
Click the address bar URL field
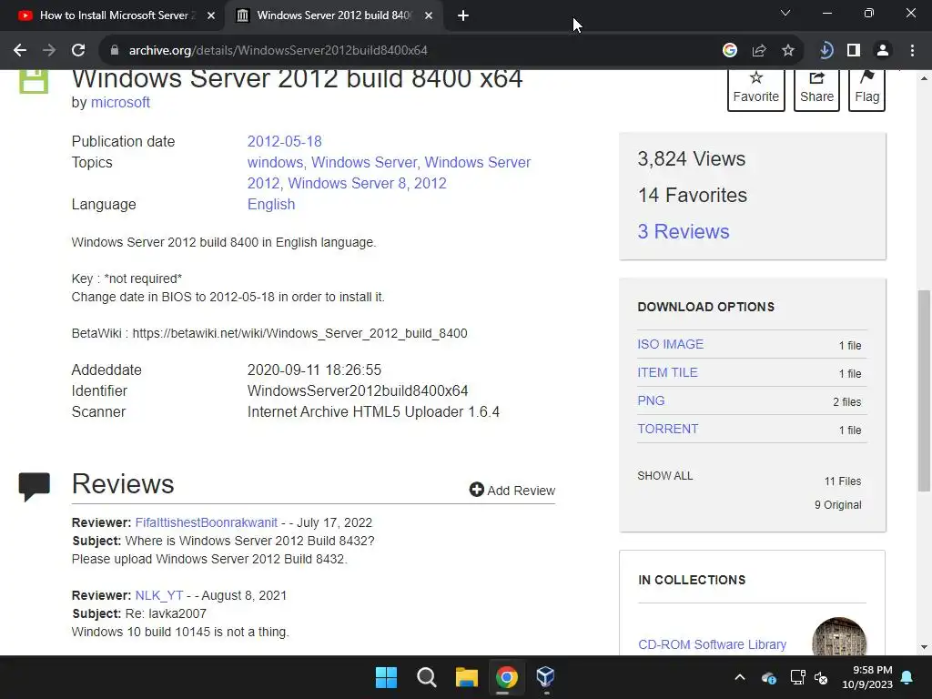(x=410, y=51)
